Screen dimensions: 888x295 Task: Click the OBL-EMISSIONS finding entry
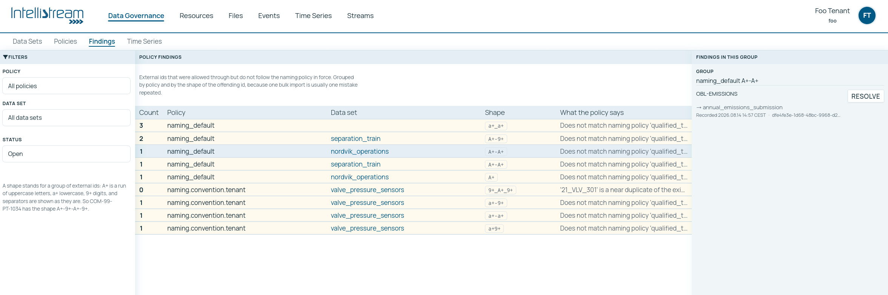pos(717,94)
